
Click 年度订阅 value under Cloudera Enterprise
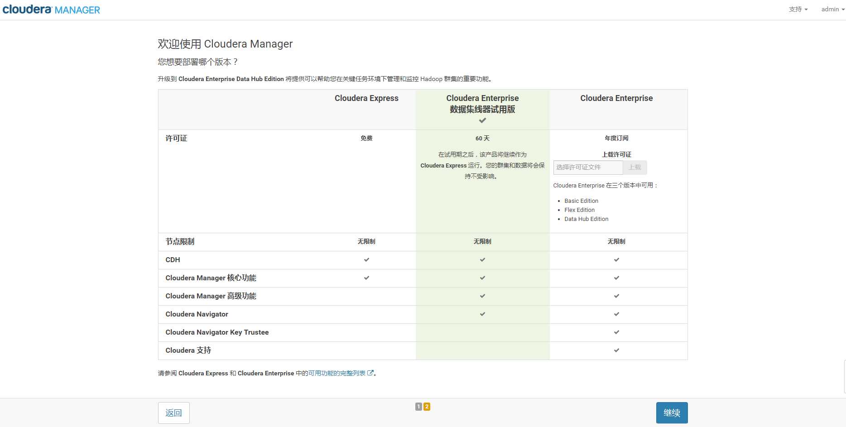[x=616, y=138]
